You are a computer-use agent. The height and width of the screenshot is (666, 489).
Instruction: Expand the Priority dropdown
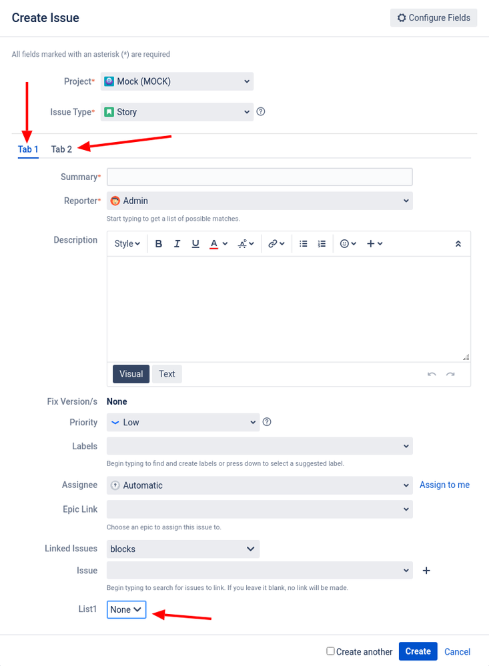coord(183,422)
